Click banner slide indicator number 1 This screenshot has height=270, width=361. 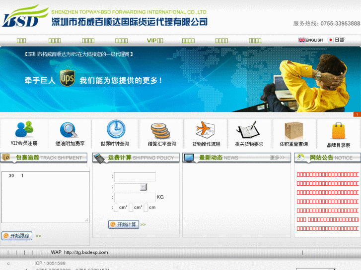click(357, 114)
